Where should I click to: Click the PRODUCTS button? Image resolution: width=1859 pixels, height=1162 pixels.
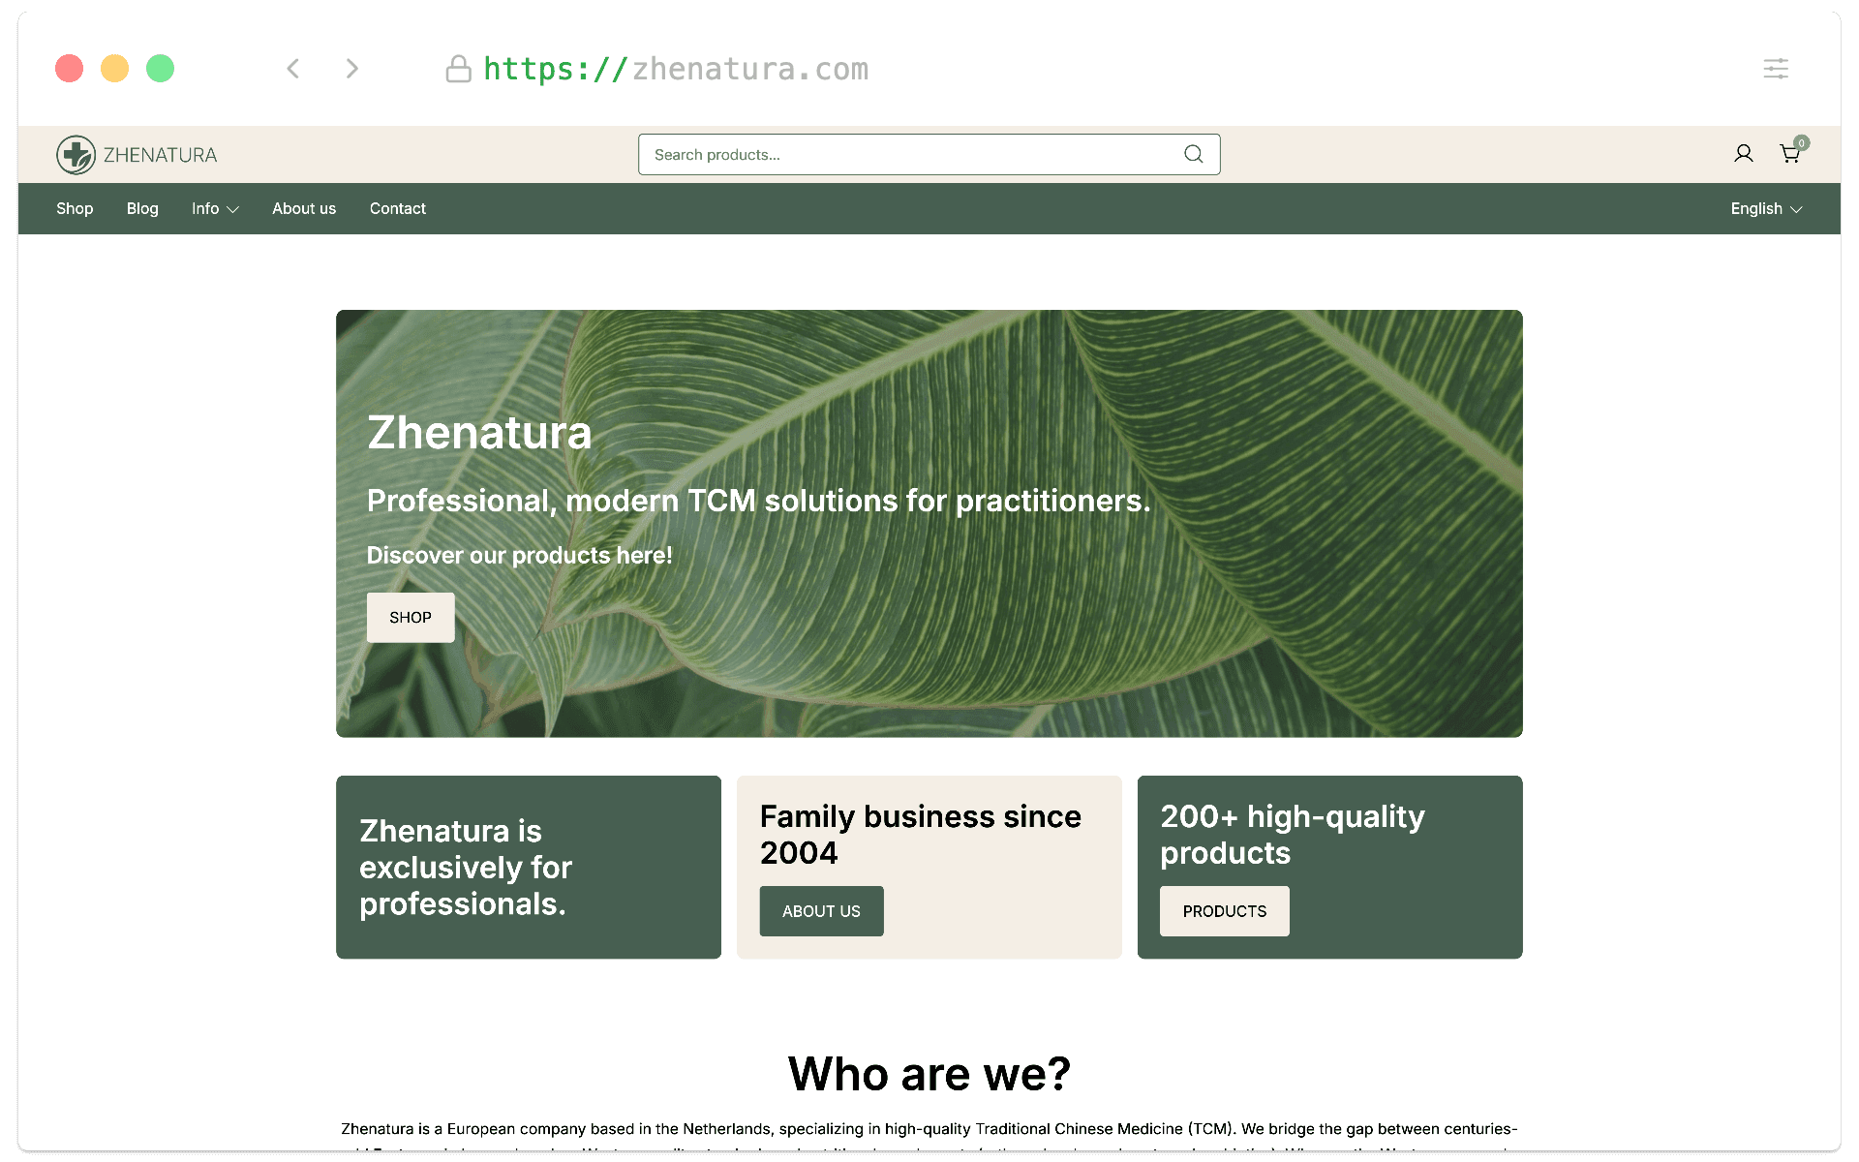pos(1225,911)
